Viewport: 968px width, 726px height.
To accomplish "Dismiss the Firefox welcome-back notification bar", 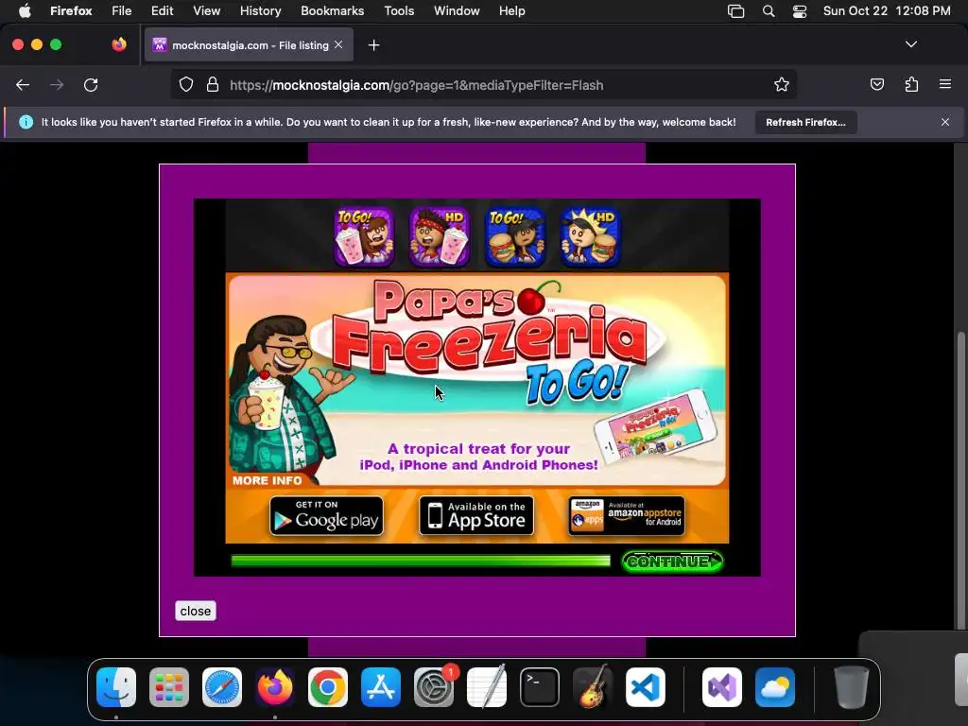I will [x=945, y=122].
